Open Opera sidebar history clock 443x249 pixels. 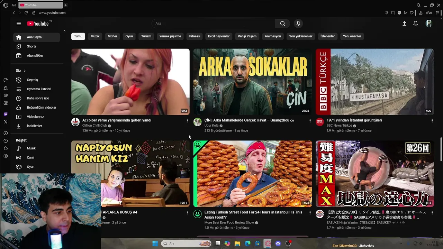(x=6, y=141)
